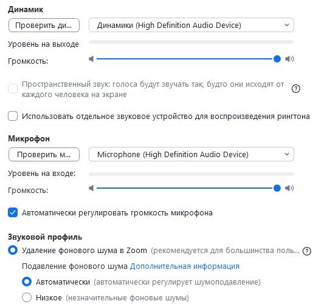Click the speaker volume low icon

(91, 59)
